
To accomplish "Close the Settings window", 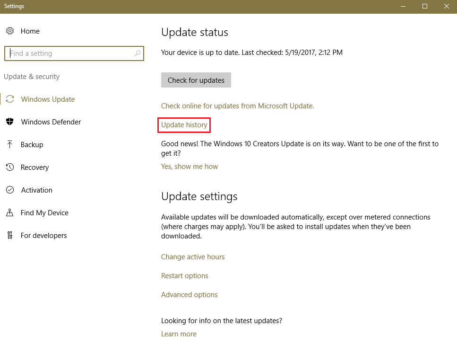I will coord(446,7).
